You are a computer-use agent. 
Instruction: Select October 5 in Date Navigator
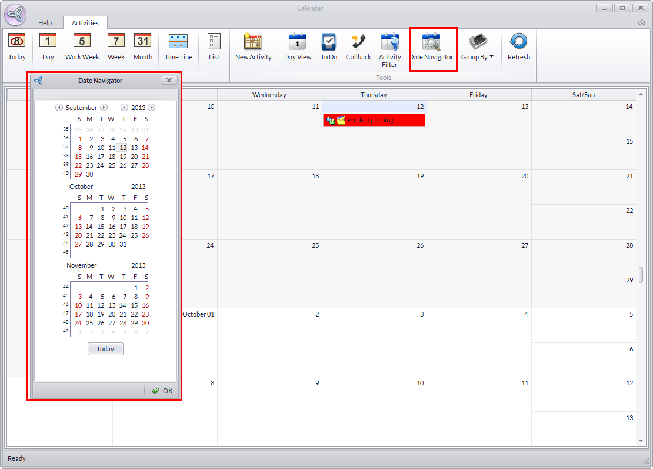(x=146, y=209)
